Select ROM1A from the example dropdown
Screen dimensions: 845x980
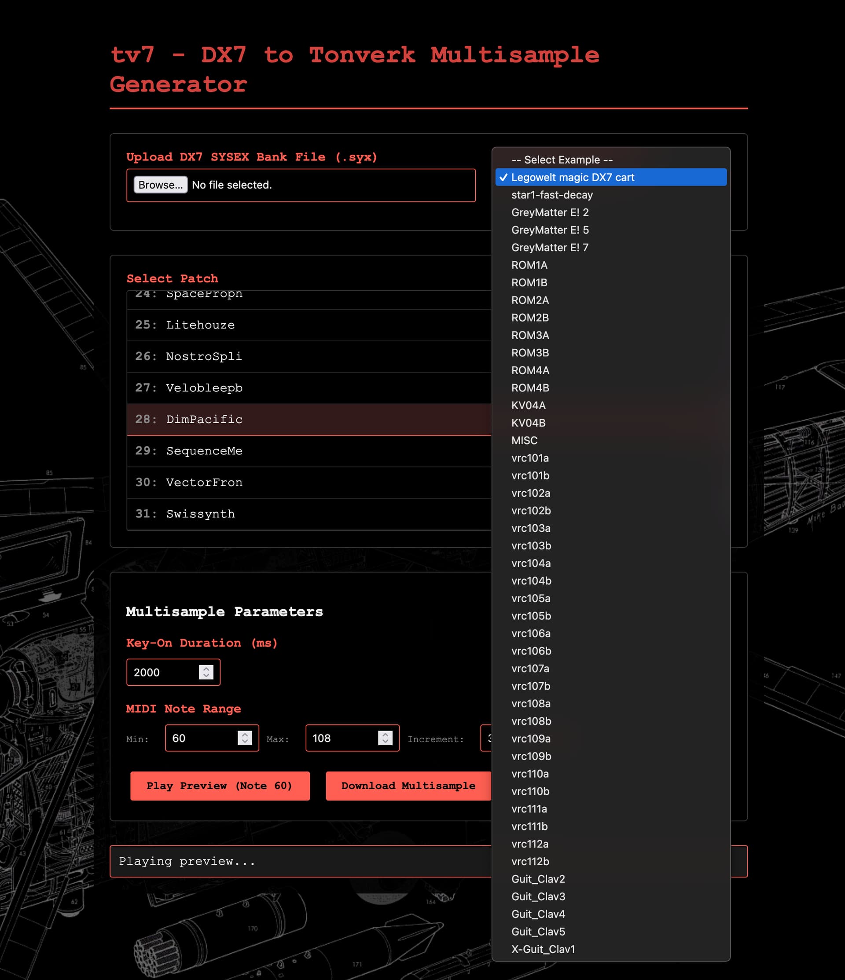pyautogui.click(x=529, y=265)
